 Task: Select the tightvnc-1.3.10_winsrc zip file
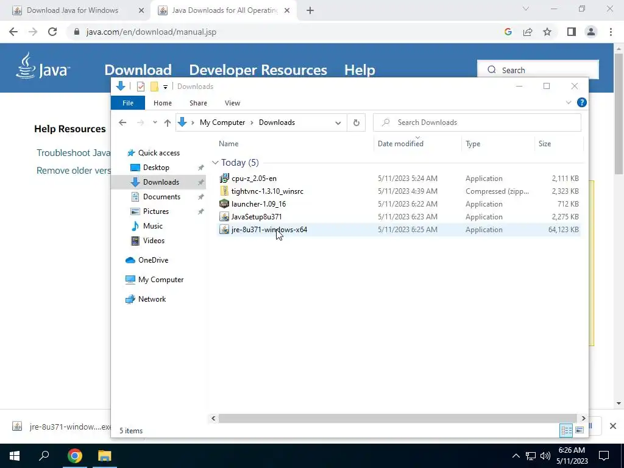[x=399, y=191]
